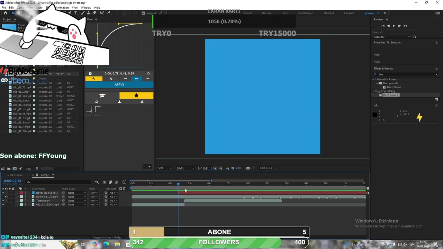This screenshot has height=249, width=443.
Task: Jump to last frame in Preview
Action: point(405,26)
